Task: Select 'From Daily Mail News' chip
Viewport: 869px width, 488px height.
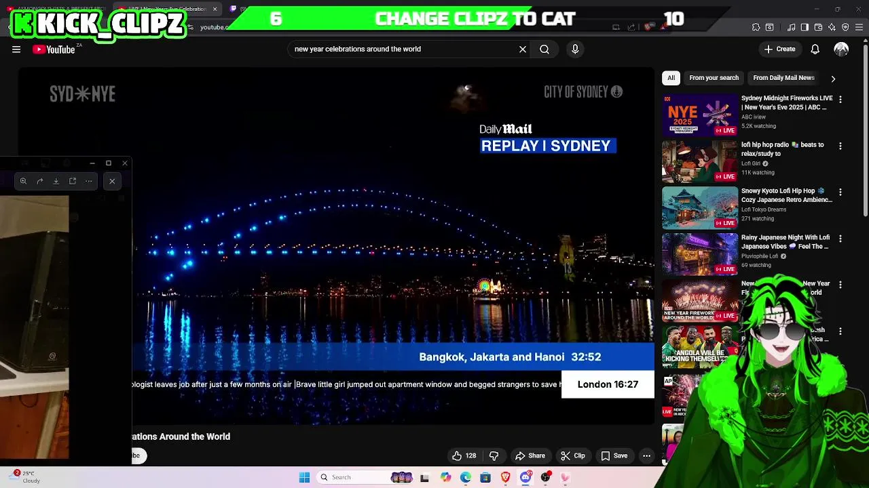Action: click(783, 78)
